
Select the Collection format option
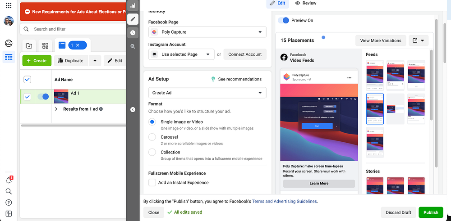point(152,152)
